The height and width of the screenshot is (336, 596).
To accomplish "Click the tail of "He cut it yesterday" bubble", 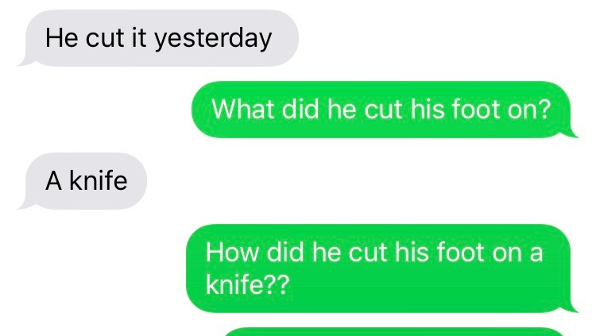I will (25, 62).
